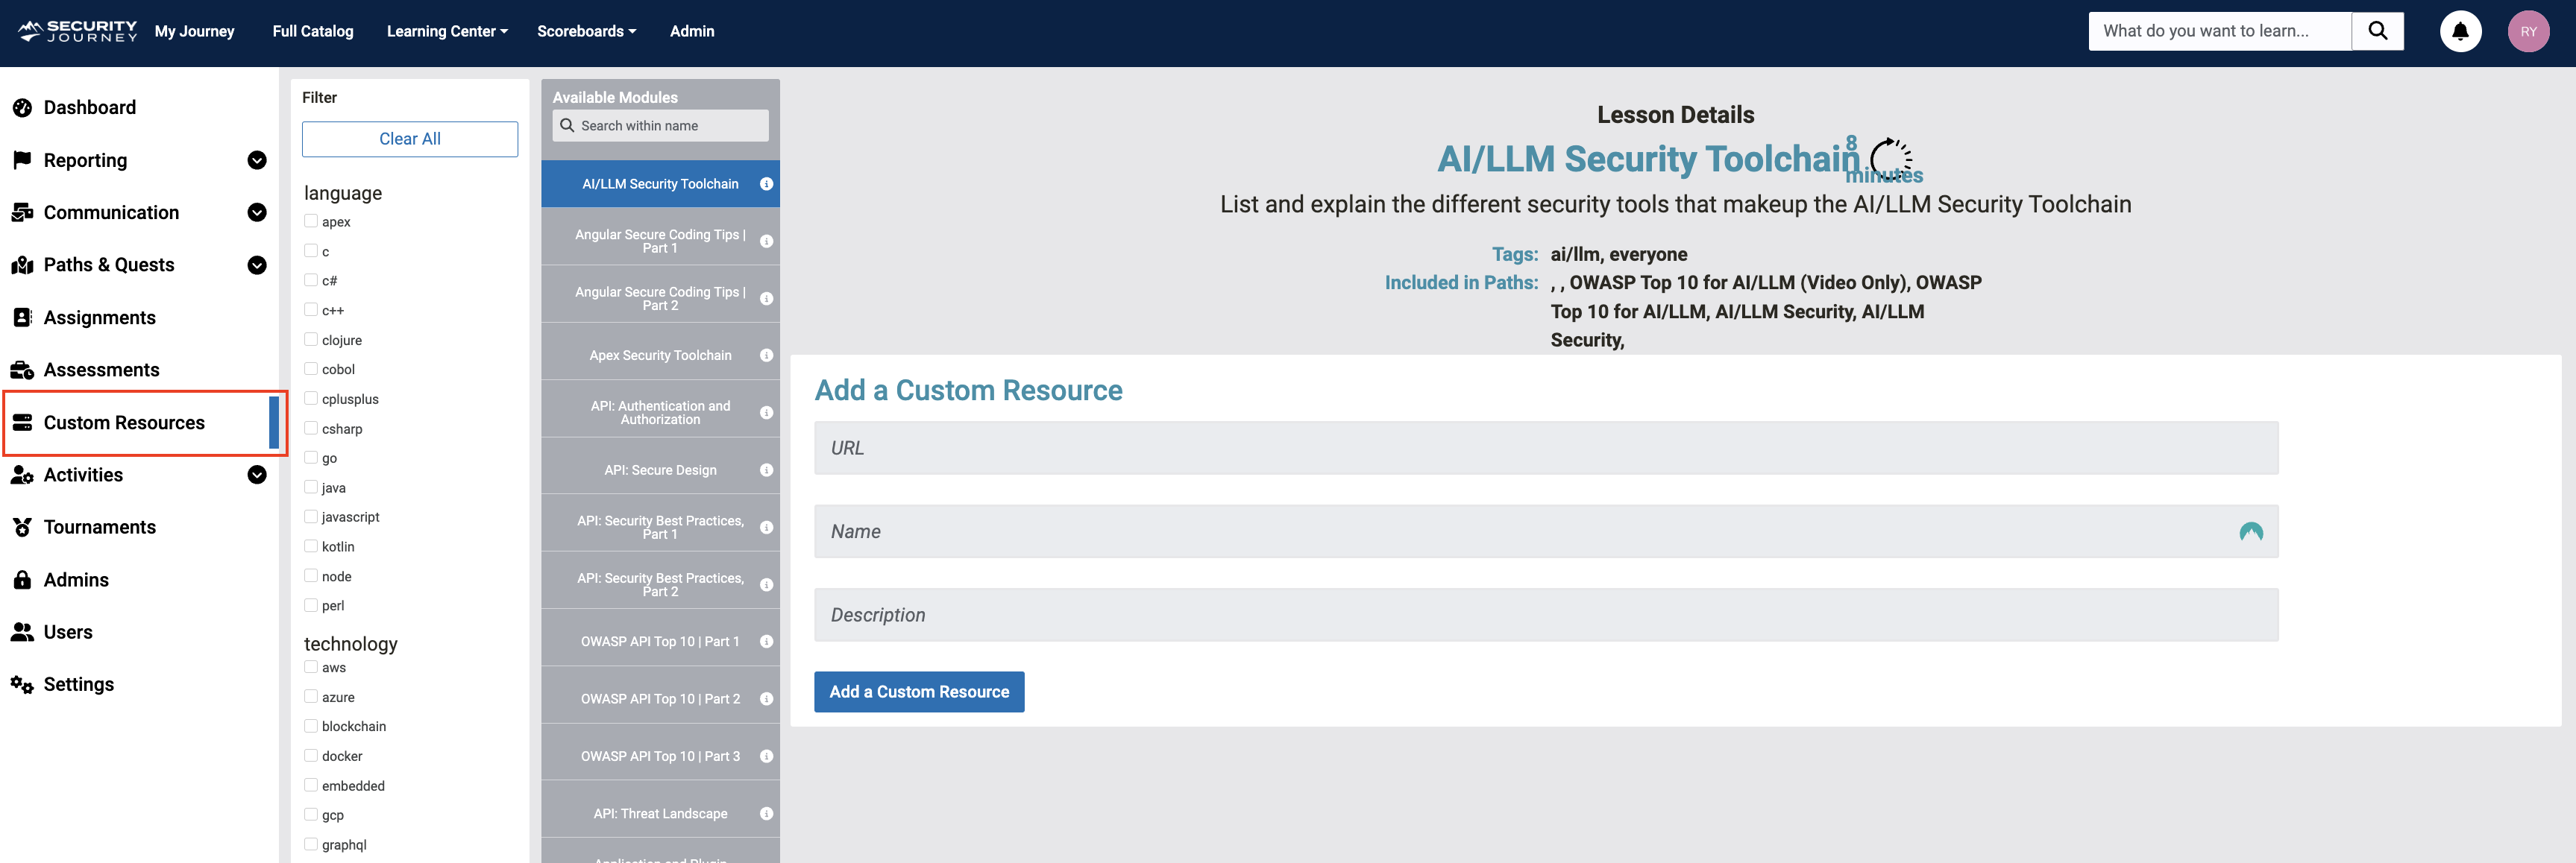Click info icon for Angular Secure Coding Tips Part 2

click(x=766, y=299)
